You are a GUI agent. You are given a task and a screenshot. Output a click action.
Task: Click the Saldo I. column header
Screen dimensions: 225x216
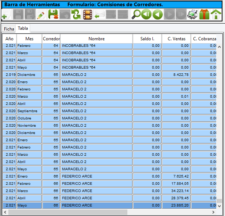click(x=147, y=39)
